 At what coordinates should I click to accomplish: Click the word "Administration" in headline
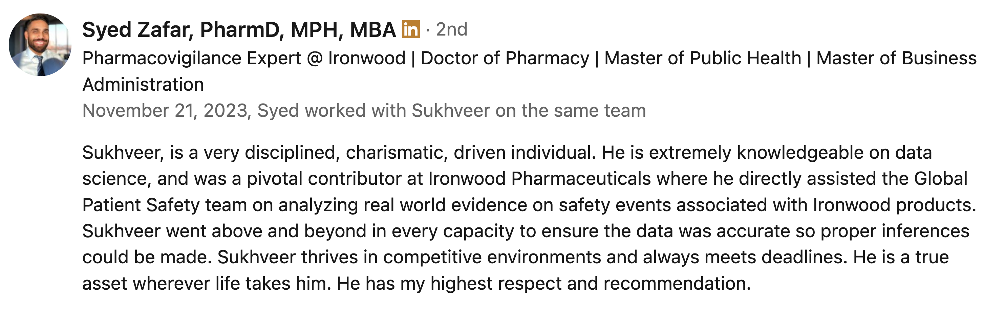[x=143, y=85]
